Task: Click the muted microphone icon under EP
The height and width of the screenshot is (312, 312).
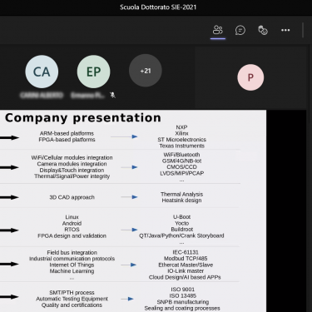Action: (112, 95)
